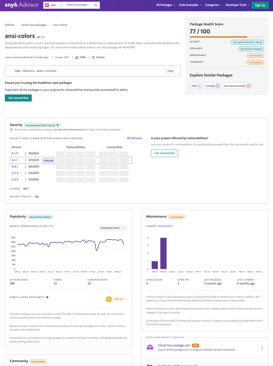Click the short Apr 22 commit bar
The width and height of the screenshot is (273, 366).
155,265
